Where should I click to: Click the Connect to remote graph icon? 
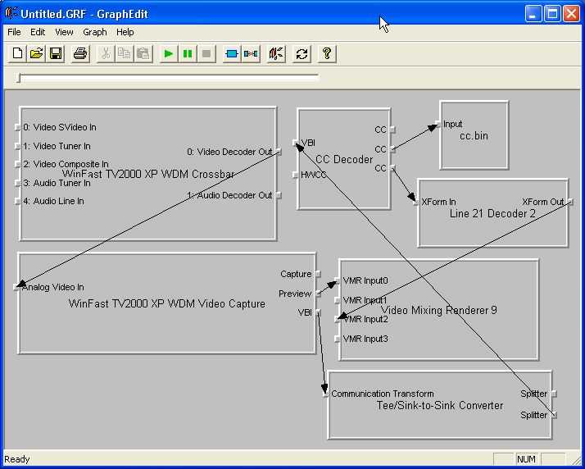pos(276,54)
